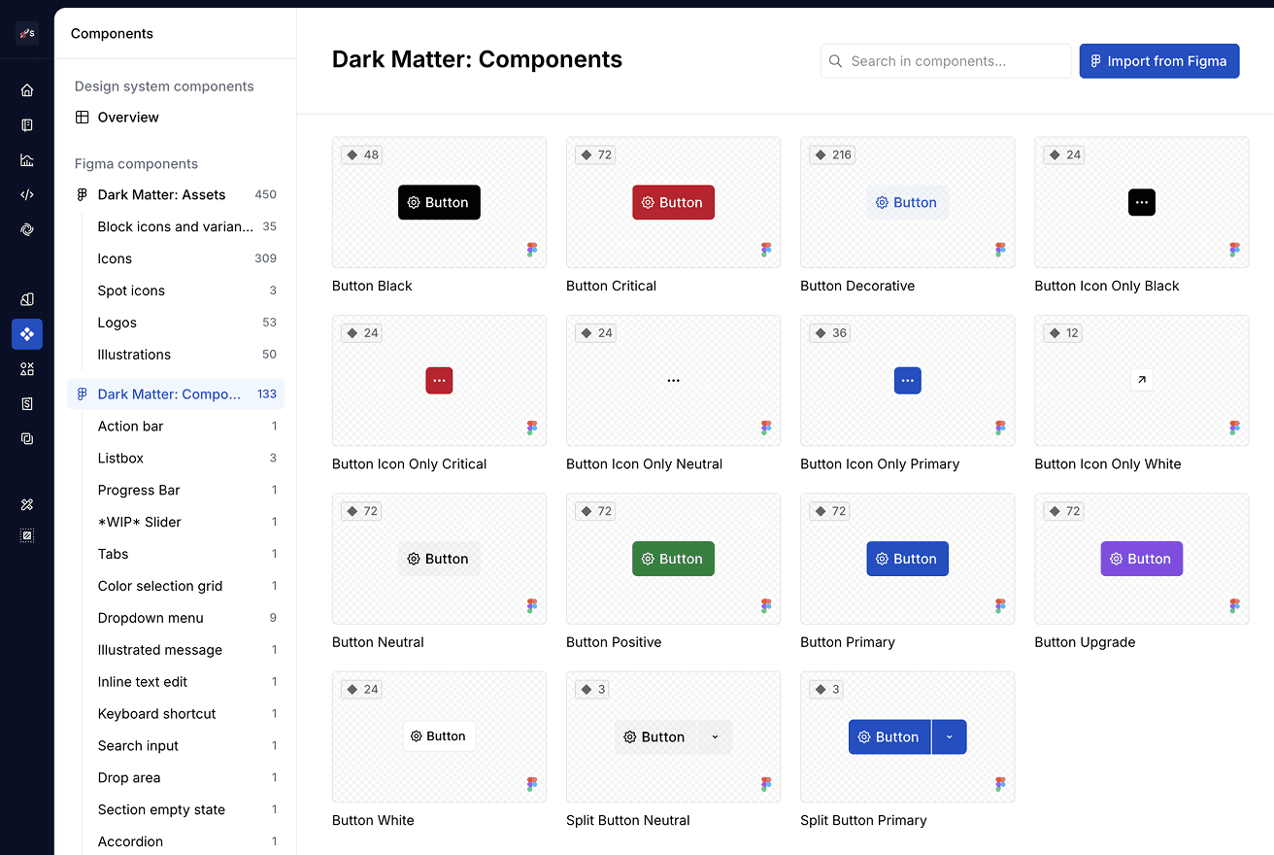Open the Button Neutral component thumbnail
The height and width of the screenshot is (855, 1274).
[x=439, y=559]
